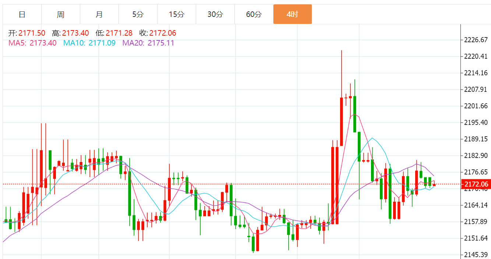Select the 15分 interval tab
This screenshot has height=259, width=491.
[x=177, y=14]
